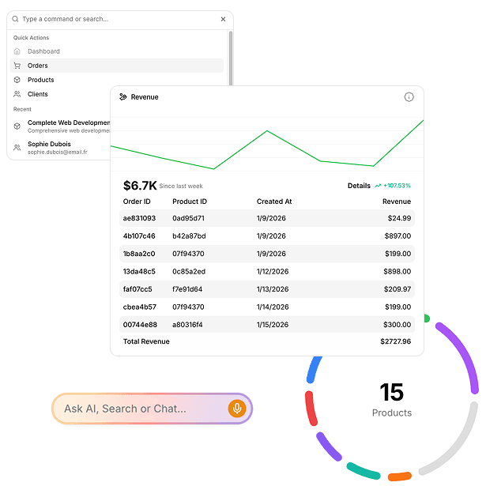Click product ID b42a87bd

coord(189,235)
